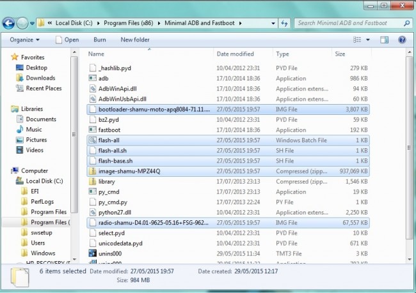Image resolution: width=416 pixels, height=293 pixels.
Task: Click Minimal ADB and Fastboot breadcrumb
Action: point(200,23)
